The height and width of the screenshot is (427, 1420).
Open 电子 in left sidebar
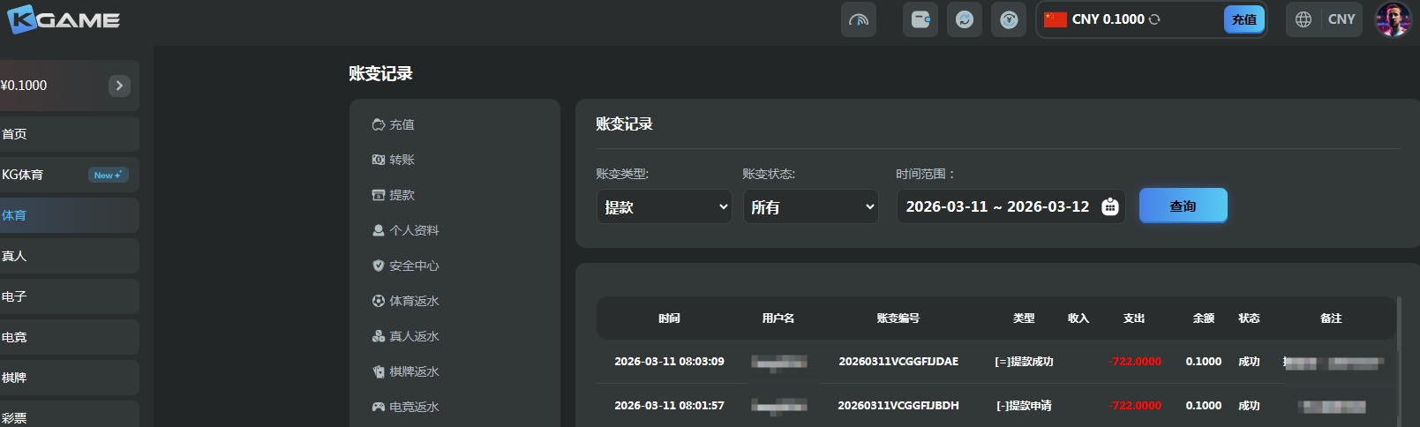pyautogui.click(x=70, y=296)
